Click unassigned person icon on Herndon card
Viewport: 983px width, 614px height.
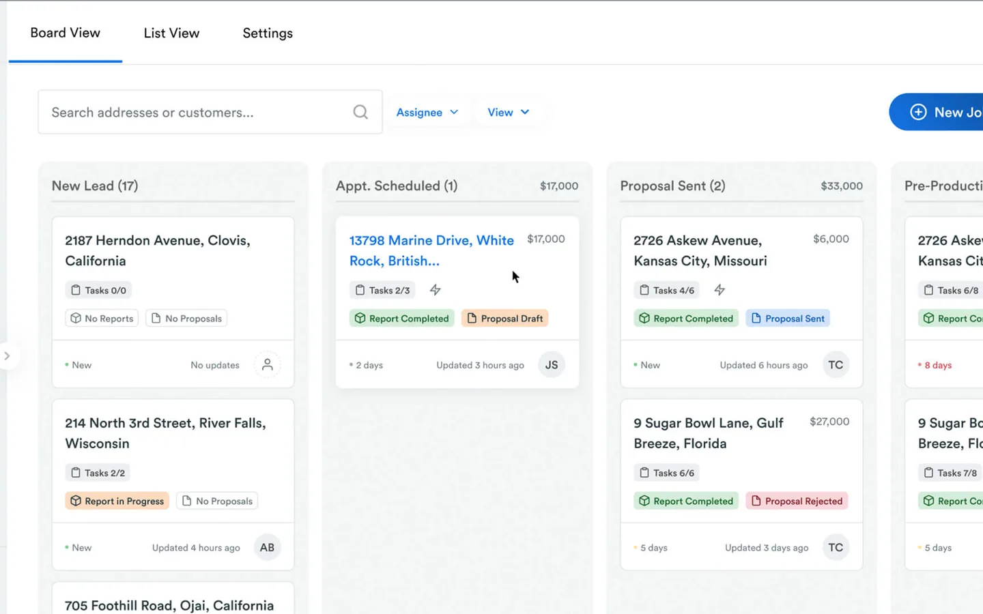pos(268,364)
